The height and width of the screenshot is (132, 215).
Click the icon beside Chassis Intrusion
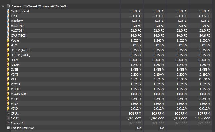tap(8, 128)
